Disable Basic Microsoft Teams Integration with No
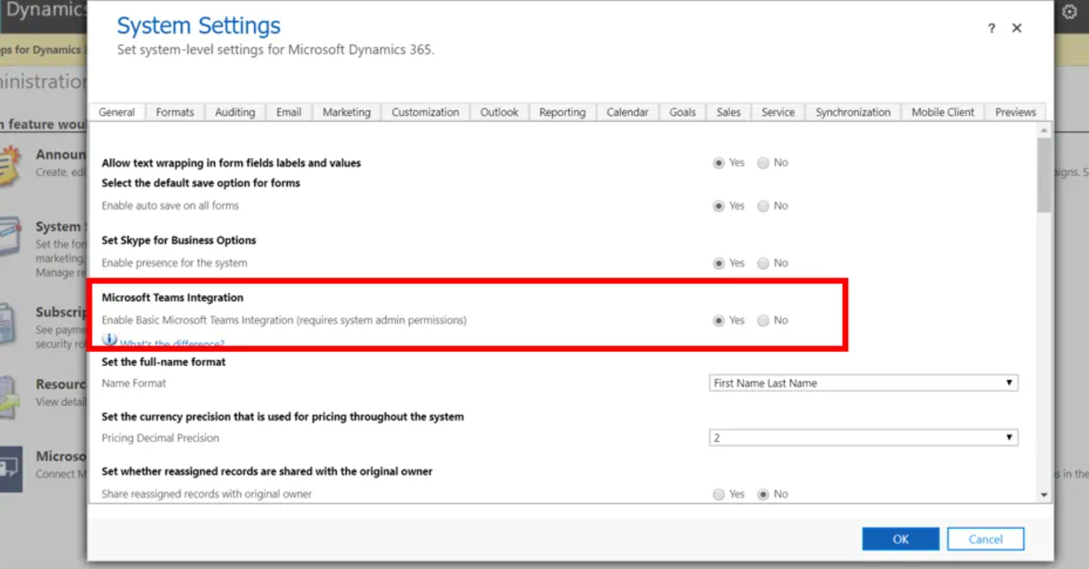Viewport: 1089px width, 569px height. (763, 320)
